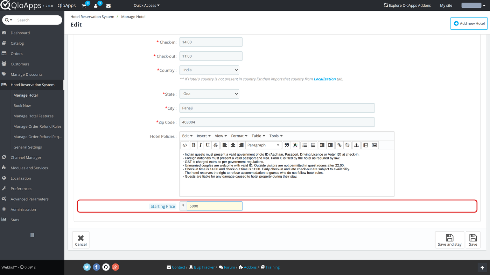Insert a bullet list
490x275 pixels.
(x=305, y=145)
